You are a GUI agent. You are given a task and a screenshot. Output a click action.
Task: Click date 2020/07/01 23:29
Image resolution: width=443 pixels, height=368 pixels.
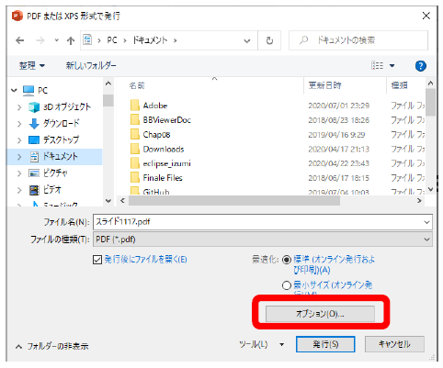pyautogui.click(x=339, y=106)
